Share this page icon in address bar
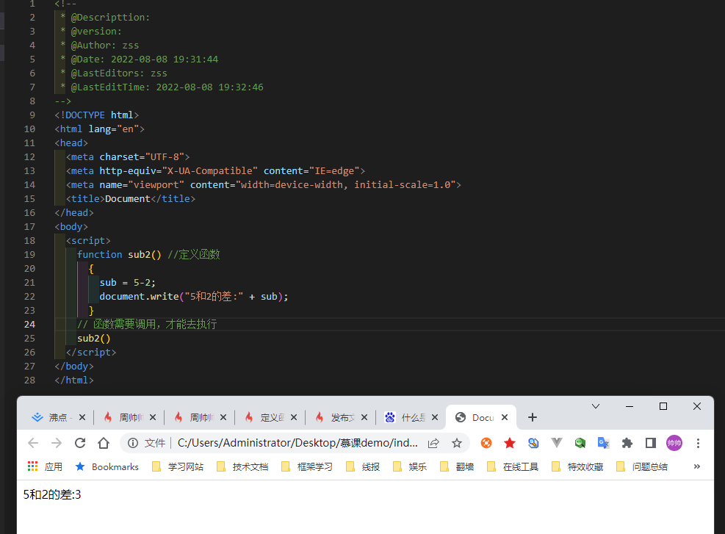 point(433,443)
